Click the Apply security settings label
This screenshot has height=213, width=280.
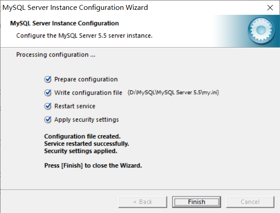click(x=87, y=119)
